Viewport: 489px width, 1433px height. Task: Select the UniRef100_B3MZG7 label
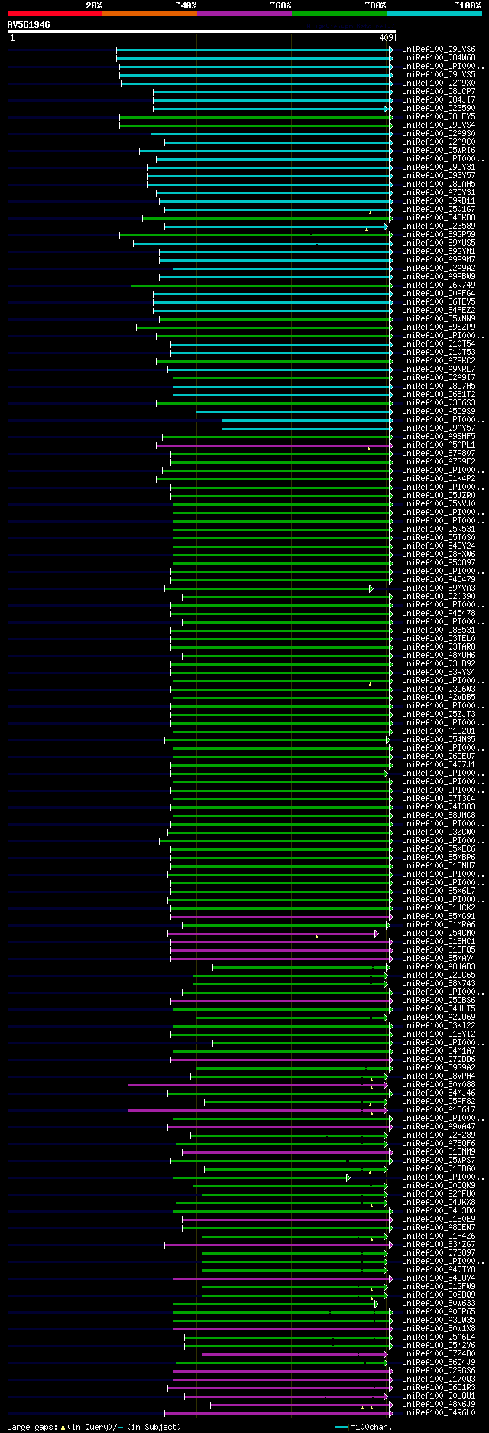439,1245
